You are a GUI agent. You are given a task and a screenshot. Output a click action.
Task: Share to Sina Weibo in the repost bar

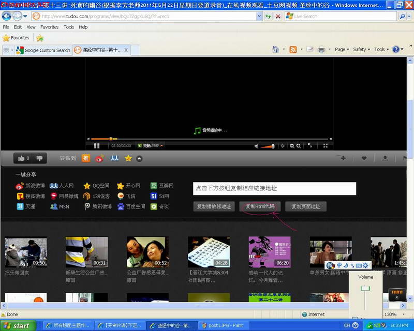(x=99, y=158)
